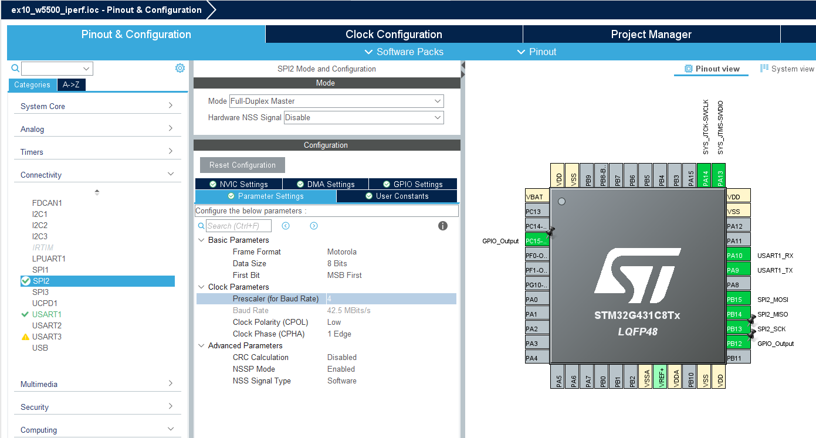Expand Timers category
The image size is (816, 438).
click(97, 152)
